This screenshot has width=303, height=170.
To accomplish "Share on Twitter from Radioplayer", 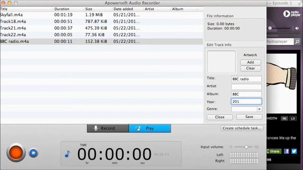I will 294,151.
